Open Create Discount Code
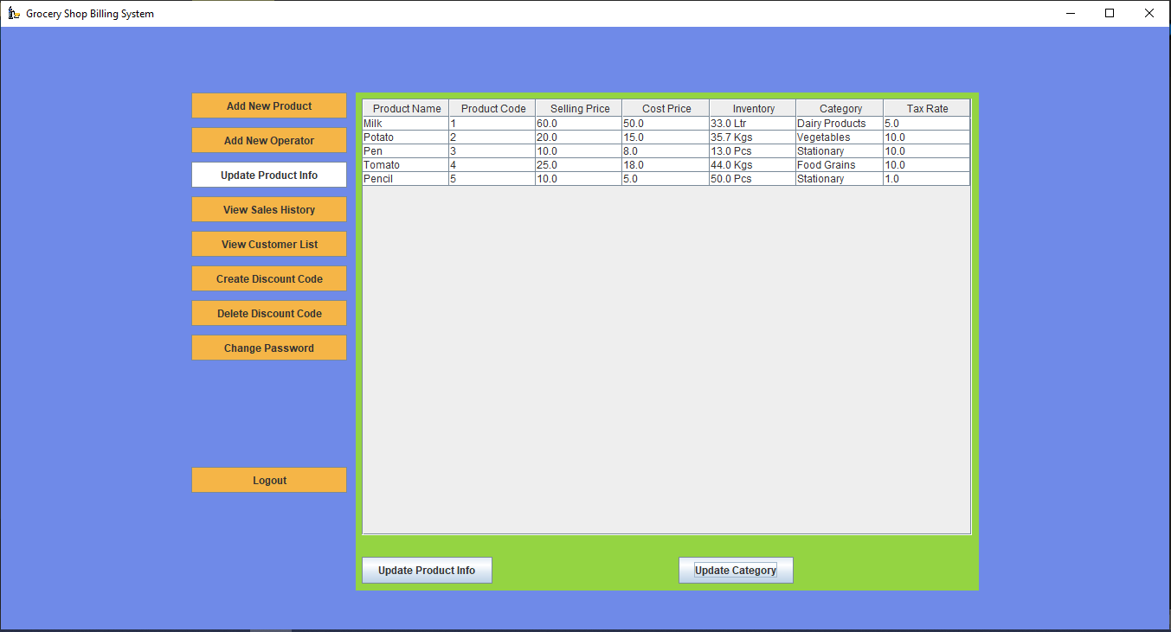The image size is (1171, 632). click(269, 278)
